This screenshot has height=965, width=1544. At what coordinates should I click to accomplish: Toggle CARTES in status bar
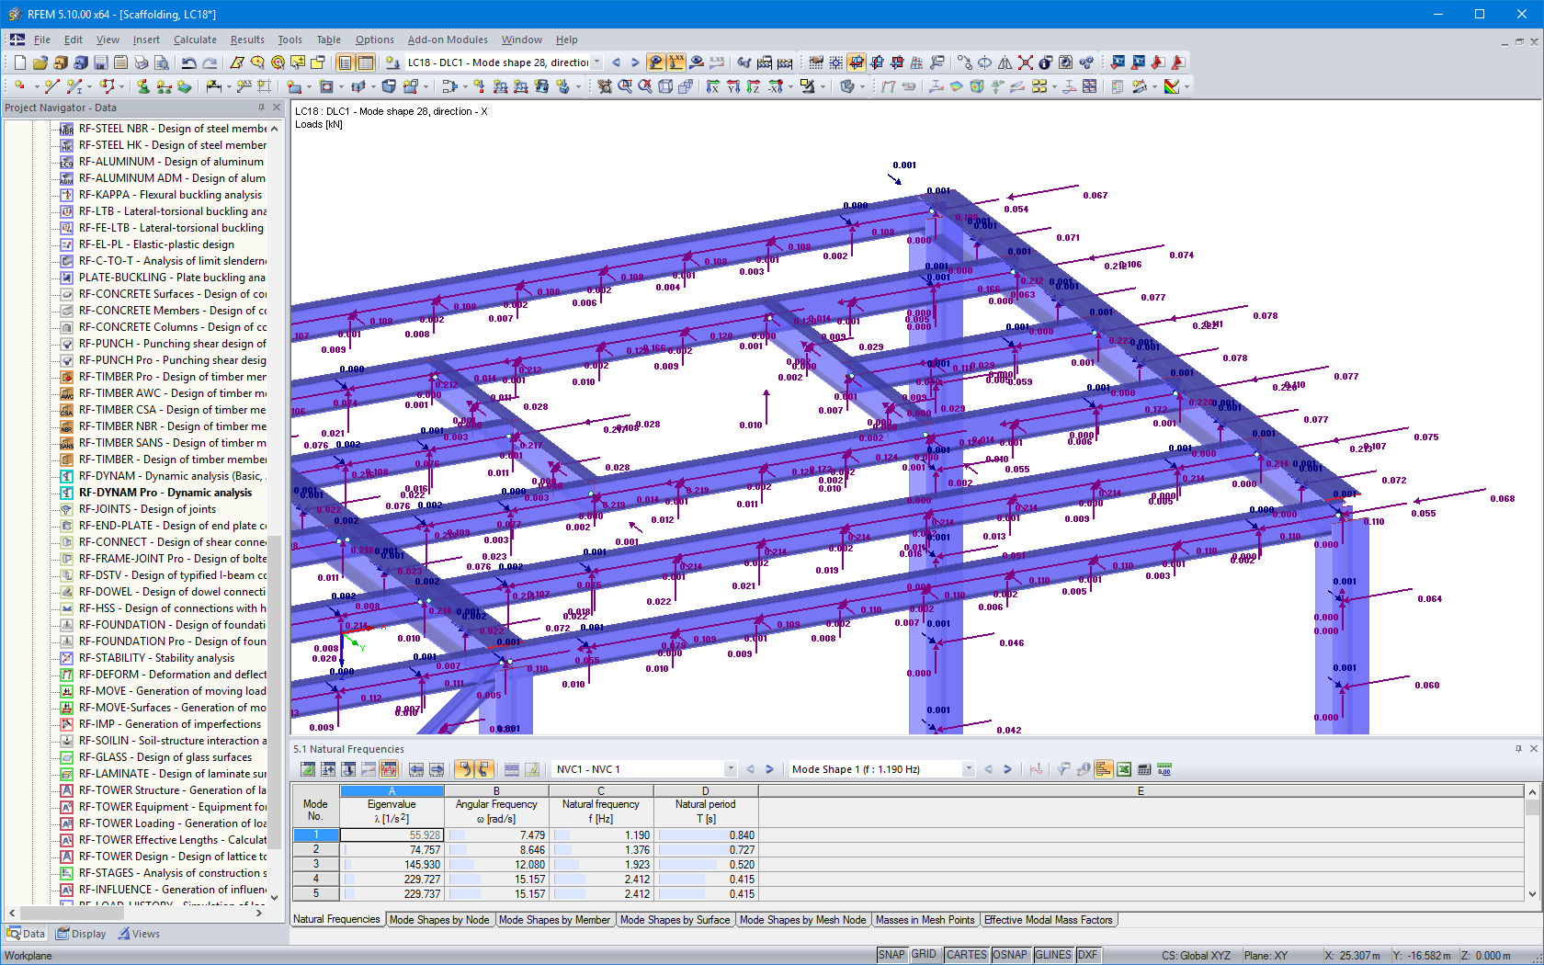[967, 955]
